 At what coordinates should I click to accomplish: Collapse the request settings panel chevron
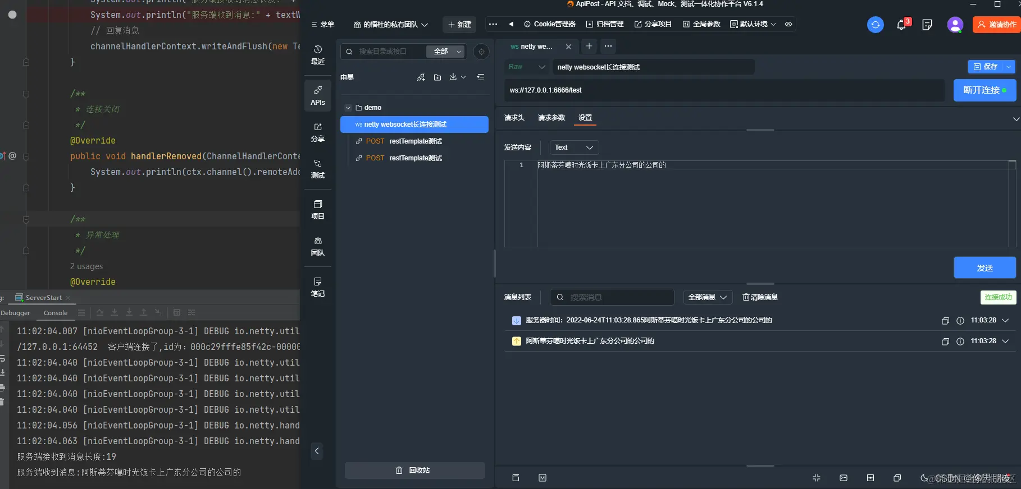point(1015,119)
